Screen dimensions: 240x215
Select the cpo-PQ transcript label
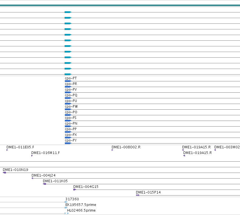[x=71, y=95]
